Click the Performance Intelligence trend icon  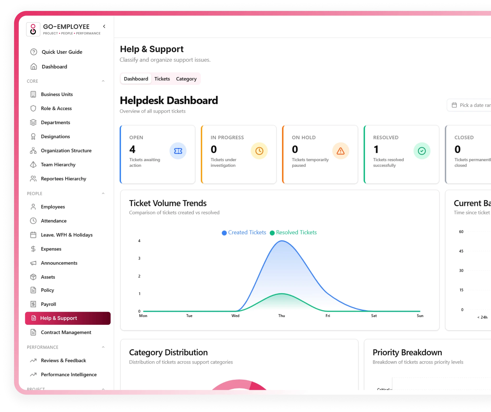pyautogui.click(x=33, y=374)
